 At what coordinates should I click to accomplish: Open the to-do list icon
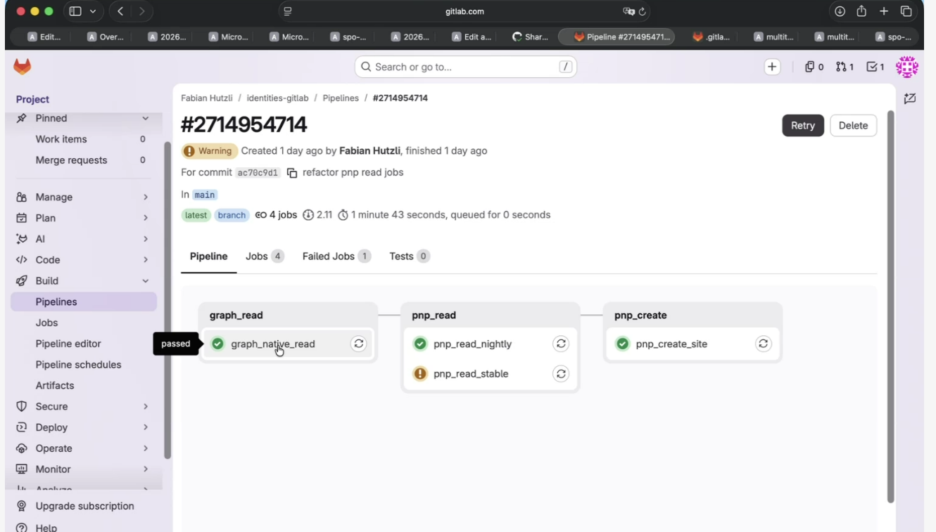coord(875,67)
